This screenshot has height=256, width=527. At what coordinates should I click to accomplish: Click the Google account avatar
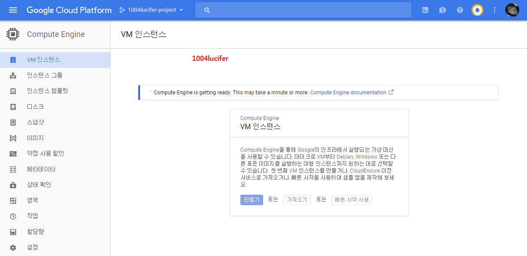512,10
